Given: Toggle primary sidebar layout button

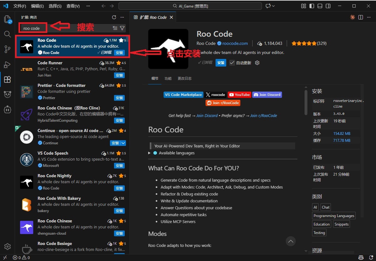Looking at the screenshot, I should [x=311, y=6].
